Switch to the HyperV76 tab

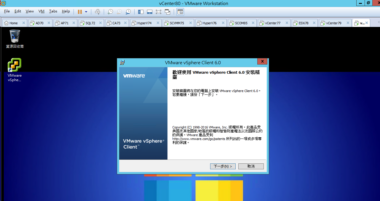click(210, 23)
